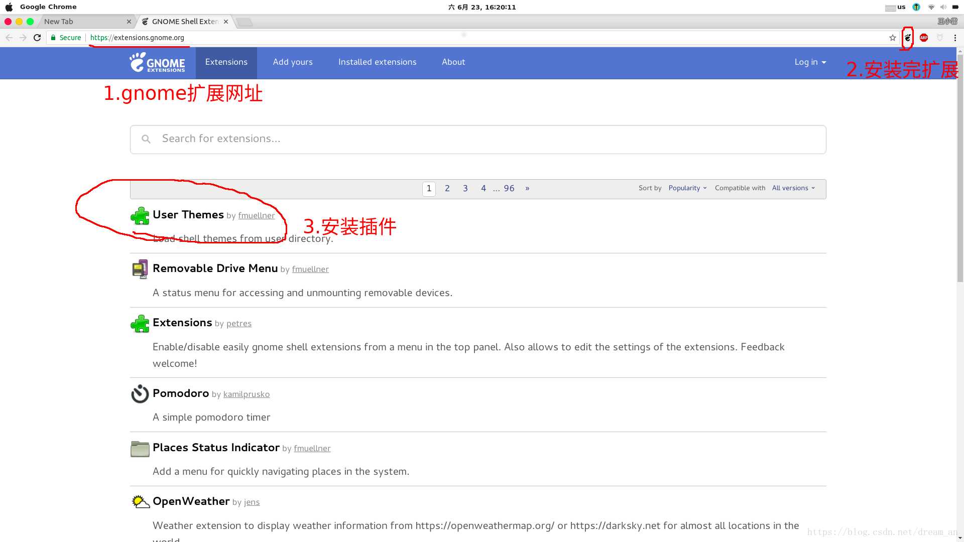Go to page 4 of results

tap(484, 189)
